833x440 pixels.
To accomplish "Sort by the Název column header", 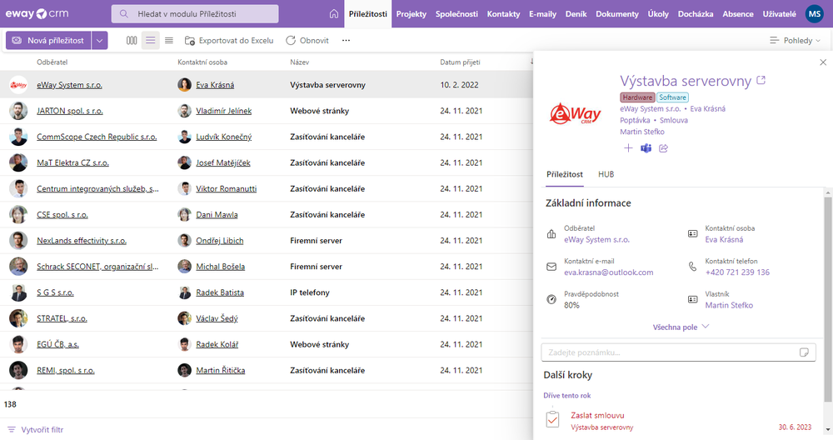I will tap(300, 62).
